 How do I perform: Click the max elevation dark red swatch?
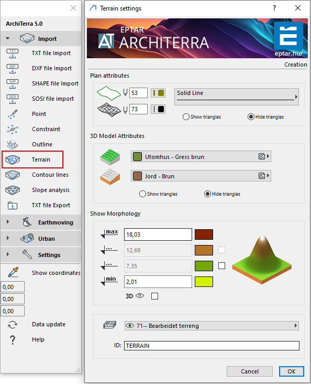pyautogui.click(x=204, y=234)
